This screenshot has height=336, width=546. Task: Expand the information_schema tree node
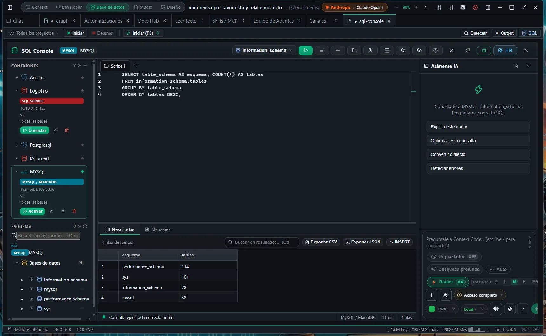coord(32,280)
